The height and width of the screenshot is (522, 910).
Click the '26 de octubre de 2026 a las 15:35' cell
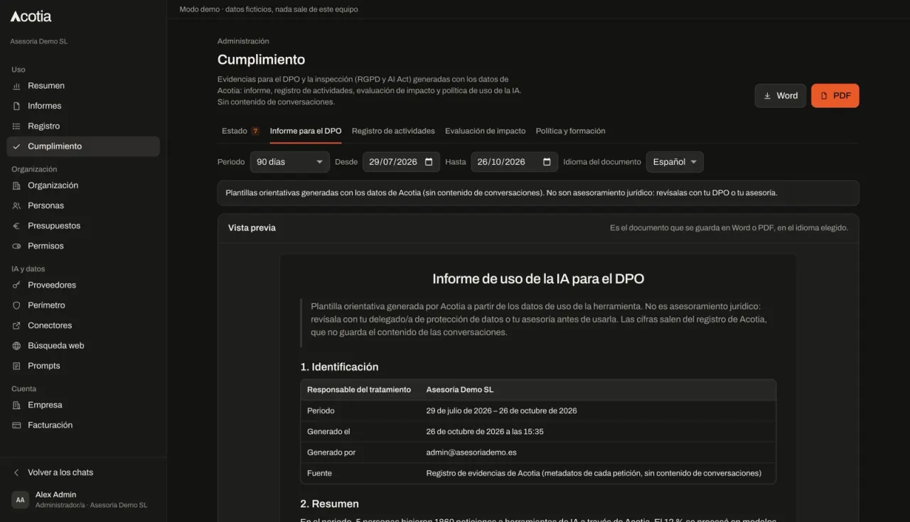click(x=486, y=432)
